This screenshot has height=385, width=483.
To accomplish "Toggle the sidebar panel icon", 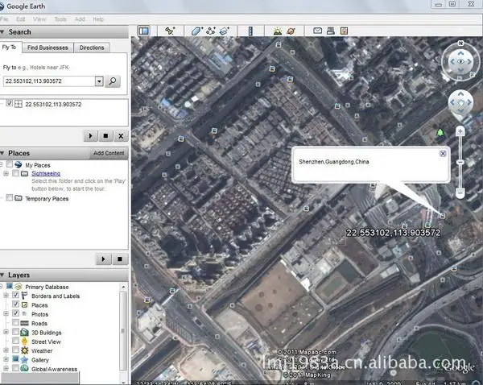I will [x=144, y=31].
